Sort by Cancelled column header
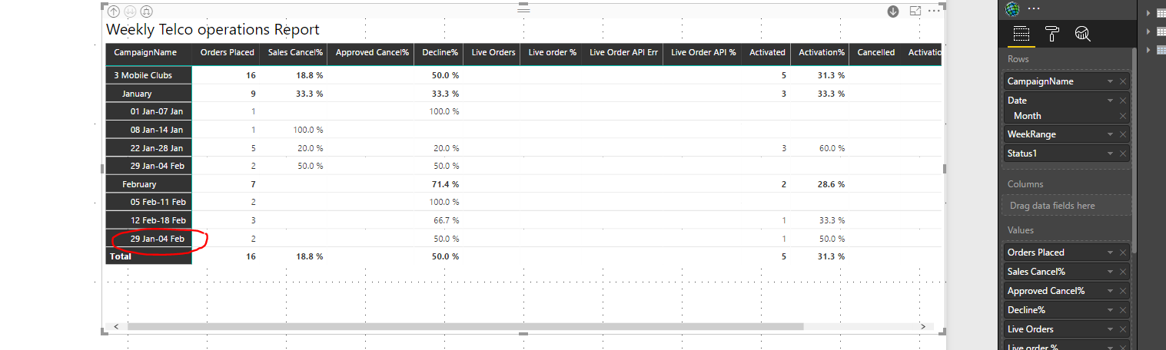This screenshot has width=1166, height=350. click(x=875, y=53)
